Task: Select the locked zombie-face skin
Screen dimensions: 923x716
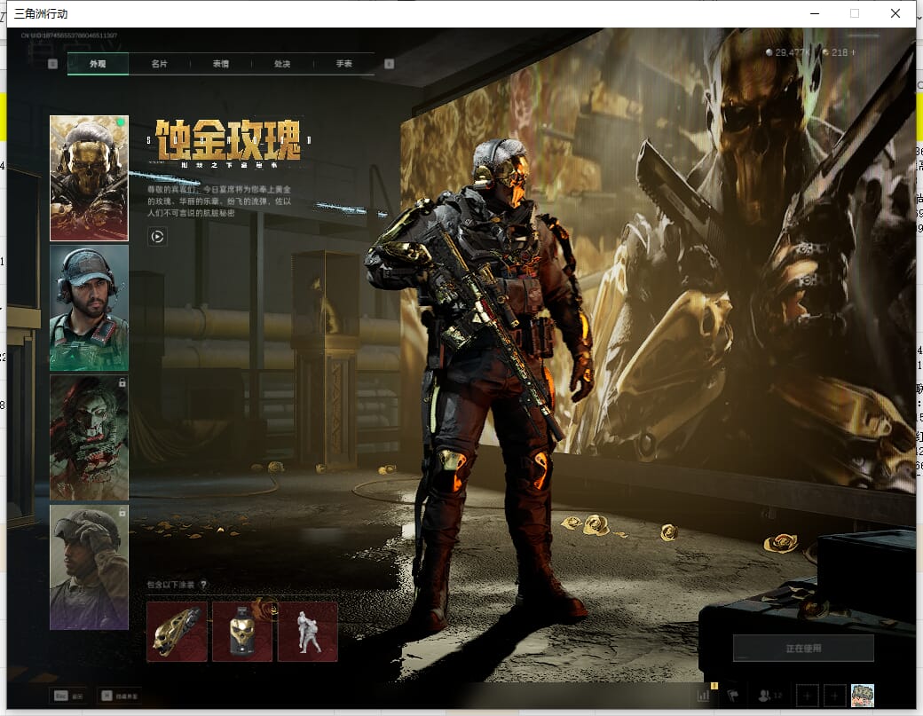Action: coord(89,437)
